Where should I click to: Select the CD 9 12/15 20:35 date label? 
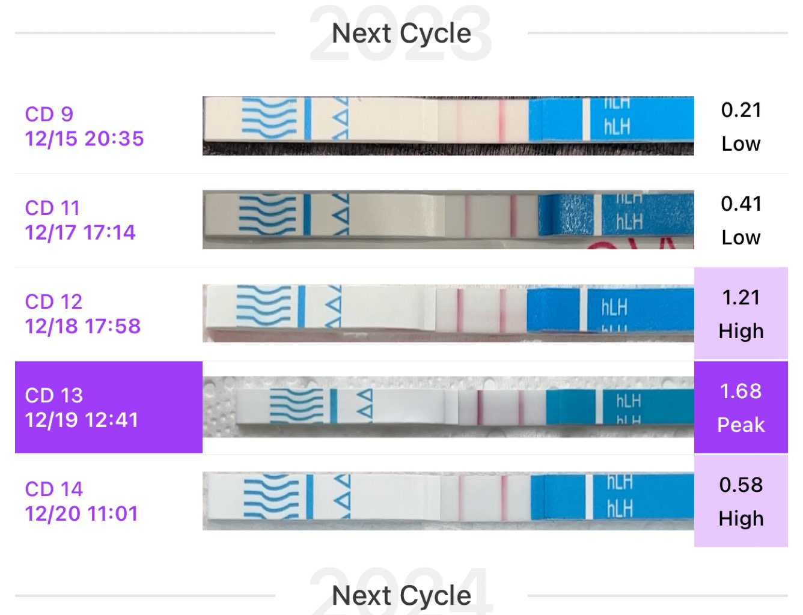tap(84, 126)
